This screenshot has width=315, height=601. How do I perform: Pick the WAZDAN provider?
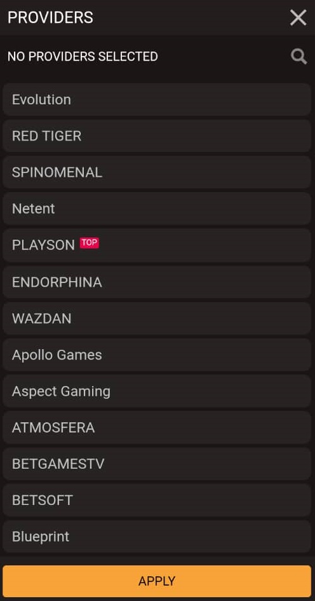[x=157, y=319]
